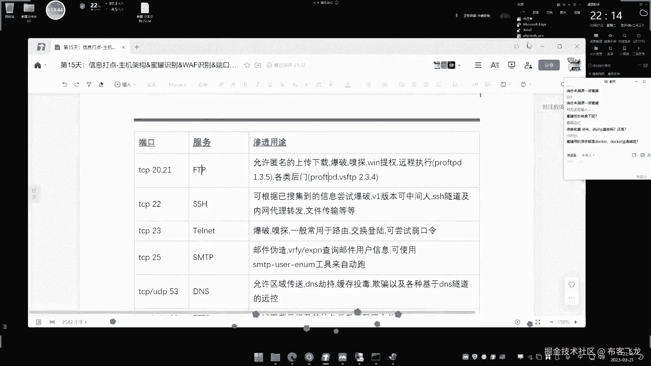Toggle underline formatting

(270, 84)
